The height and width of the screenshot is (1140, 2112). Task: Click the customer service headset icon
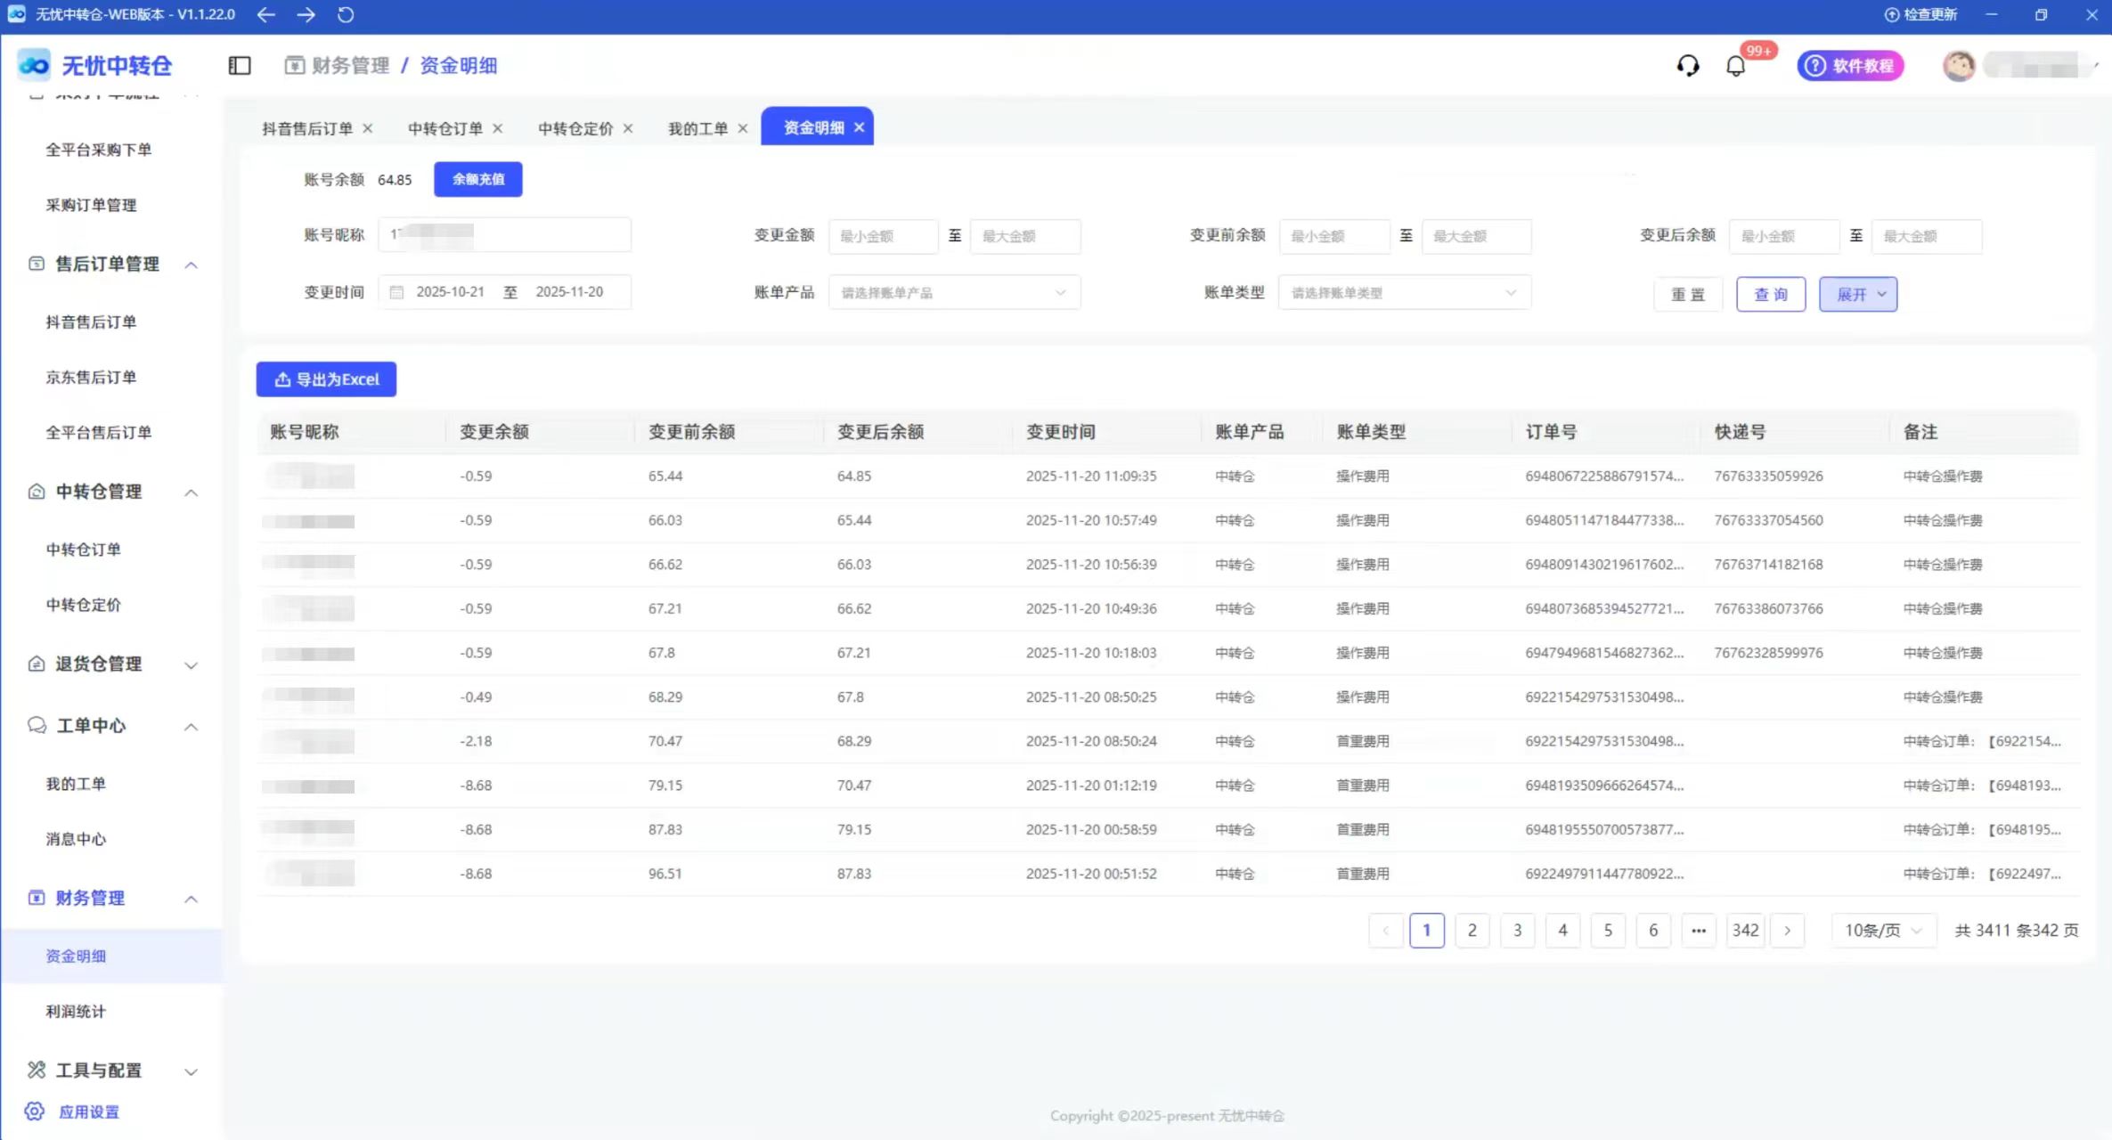click(x=1687, y=66)
